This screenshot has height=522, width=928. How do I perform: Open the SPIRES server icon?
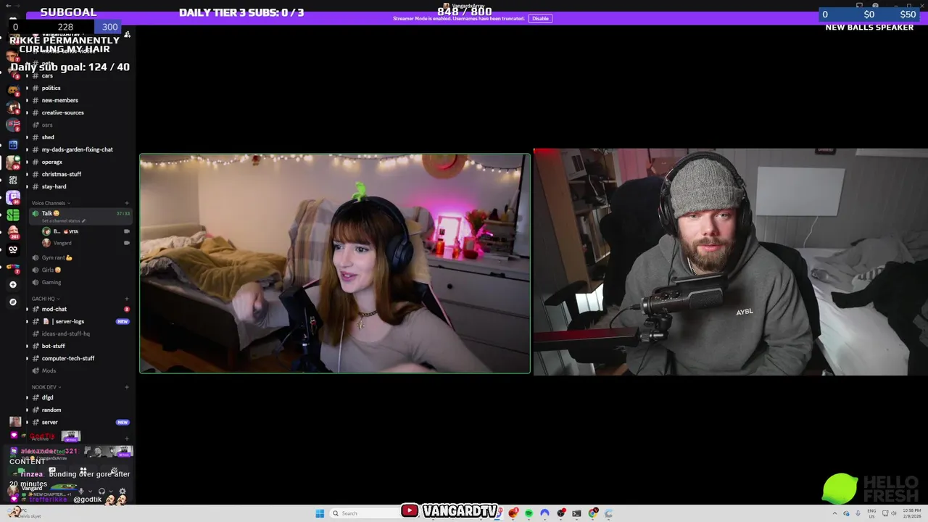pyautogui.click(x=13, y=179)
